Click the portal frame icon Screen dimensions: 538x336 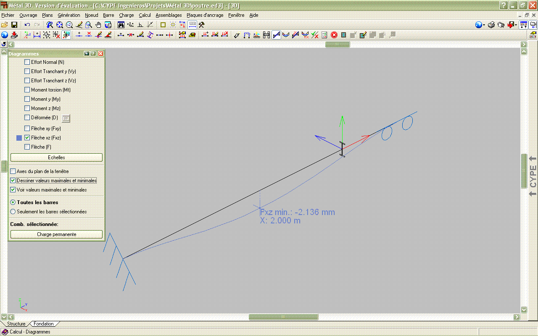pyautogui.click(x=247, y=35)
